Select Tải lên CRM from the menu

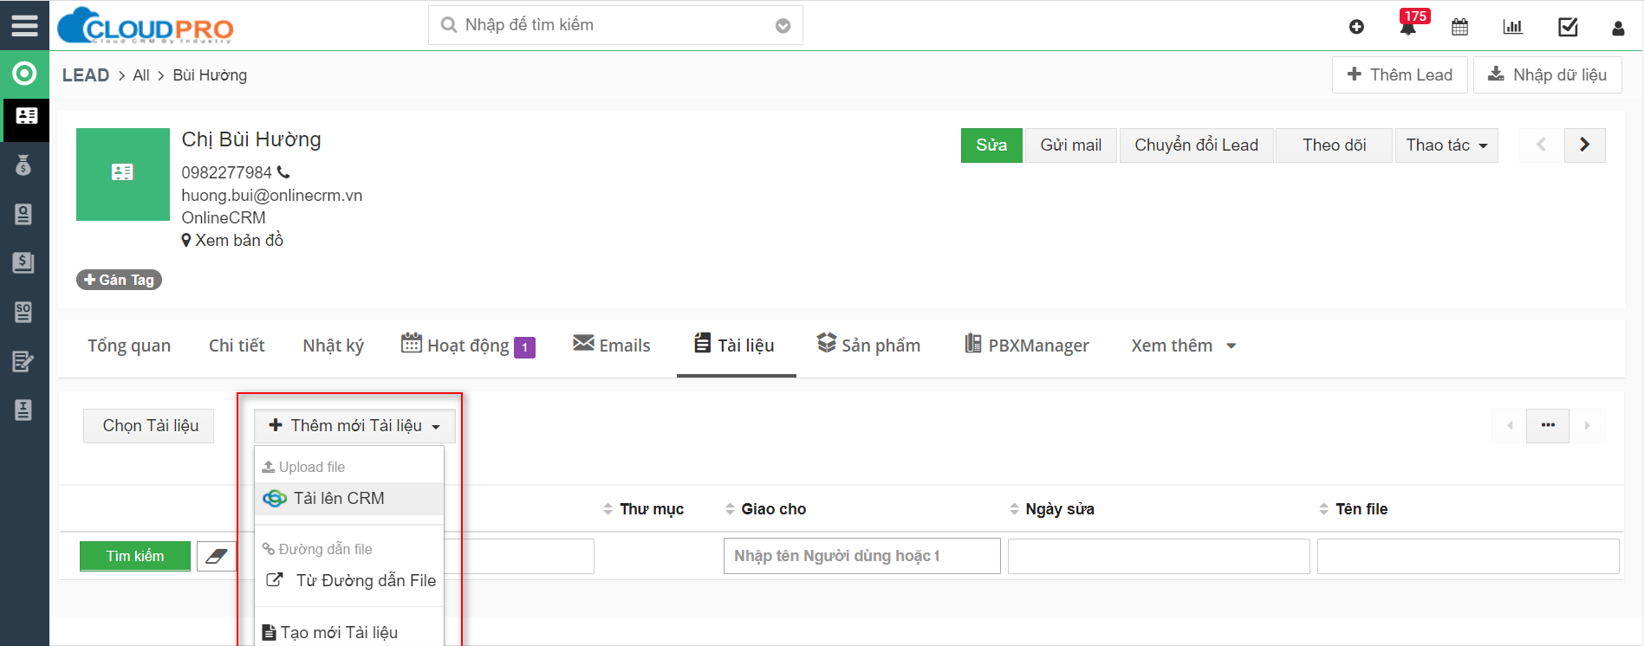coord(339,498)
